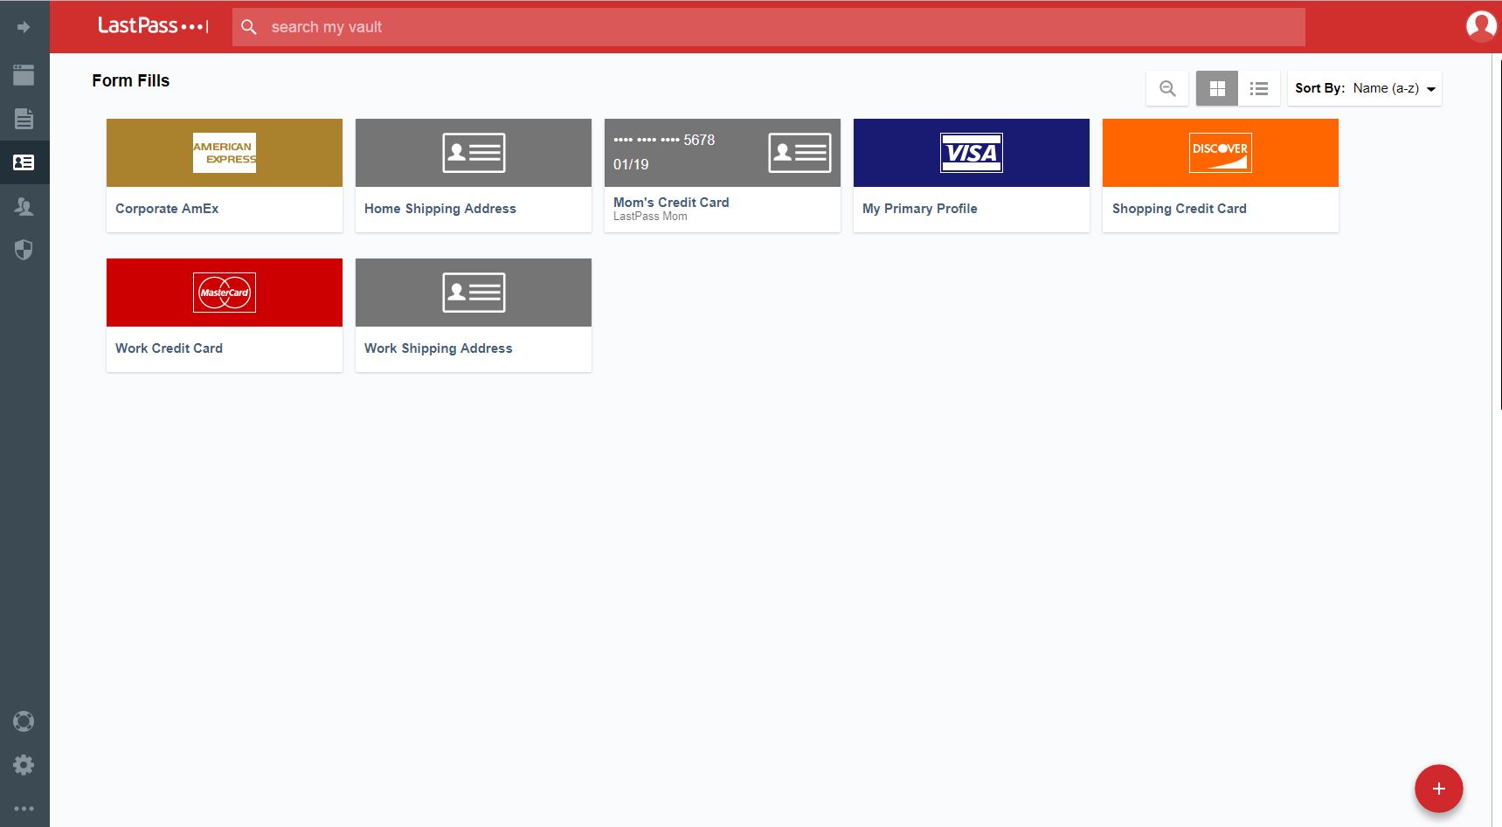
Task: Open Home Shipping Address label
Action: (440, 209)
